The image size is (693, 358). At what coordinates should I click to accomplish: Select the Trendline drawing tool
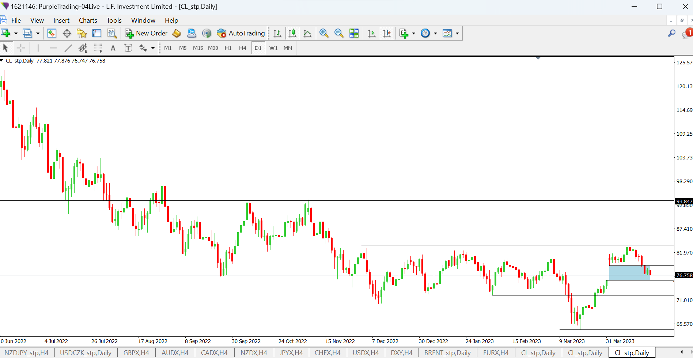tap(68, 48)
